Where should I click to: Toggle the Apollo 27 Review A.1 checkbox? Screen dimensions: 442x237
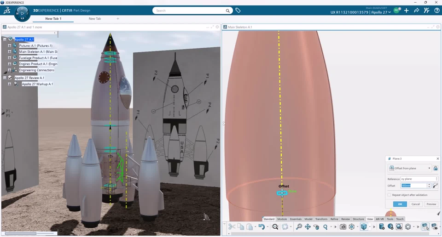(10, 78)
